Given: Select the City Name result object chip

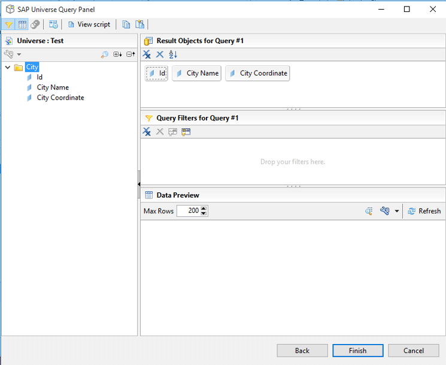Looking at the screenshot, I should (196, 74).
